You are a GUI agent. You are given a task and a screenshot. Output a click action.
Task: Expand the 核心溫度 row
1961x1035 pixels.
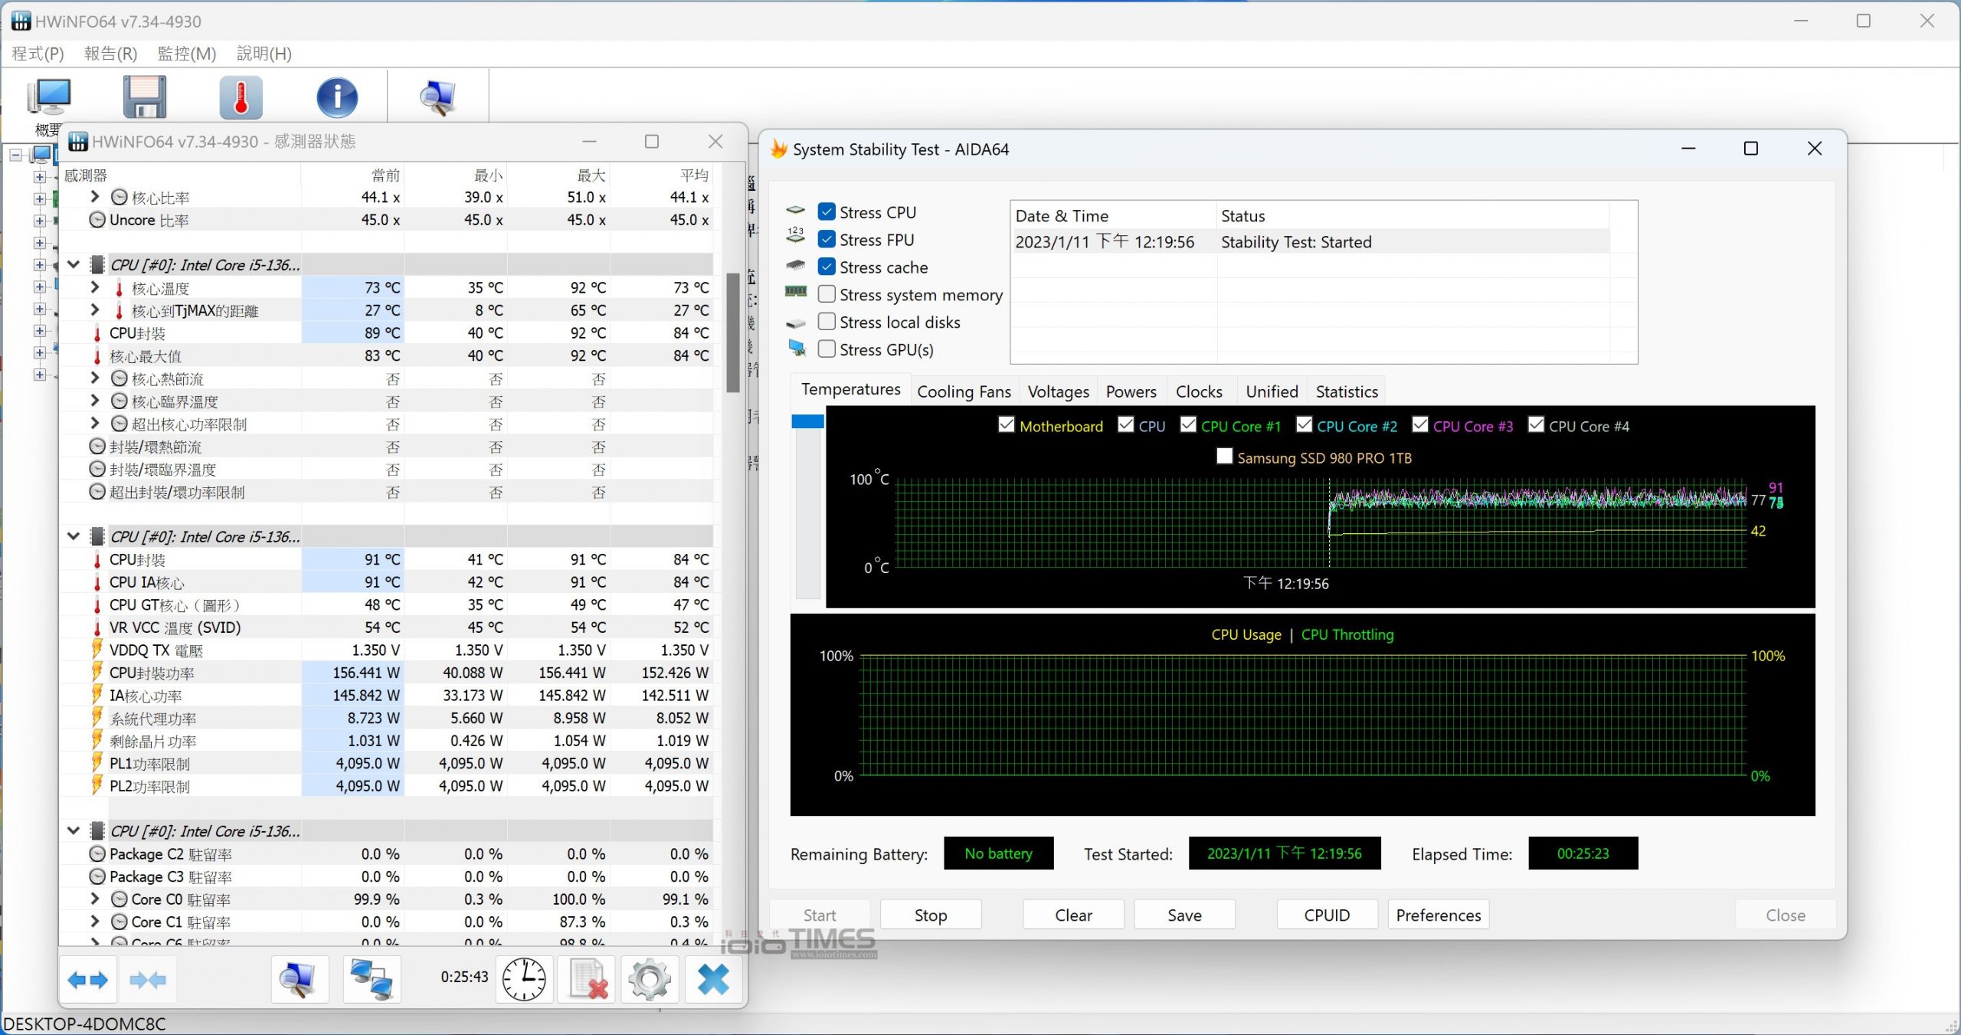(94, 287)
